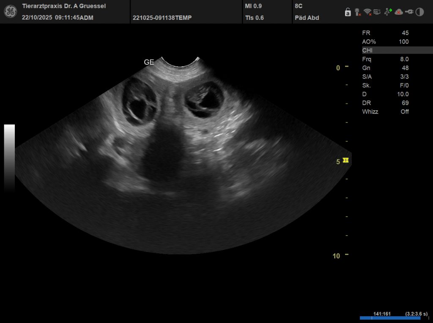Select the Gn 48 gain parameter
The height and width of the screenshot is (323, 433).
point(385,68)
